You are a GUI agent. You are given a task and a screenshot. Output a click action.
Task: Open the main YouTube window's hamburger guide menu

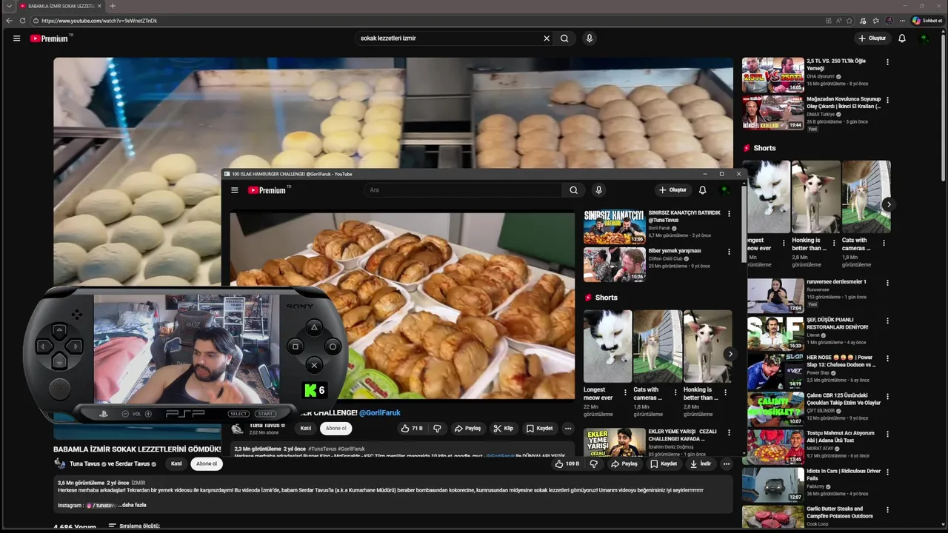[x=16, y=38]
